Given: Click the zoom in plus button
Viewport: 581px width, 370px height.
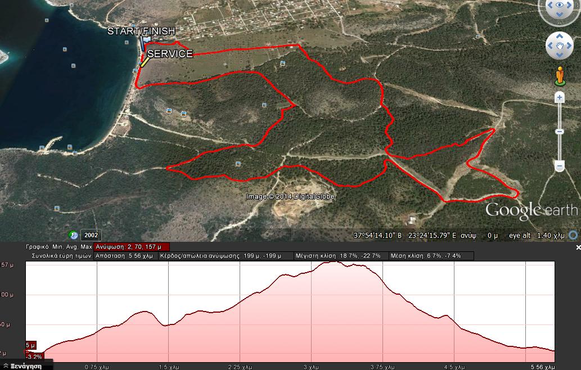Looking at the screenshot, I should tap(559, 98).
